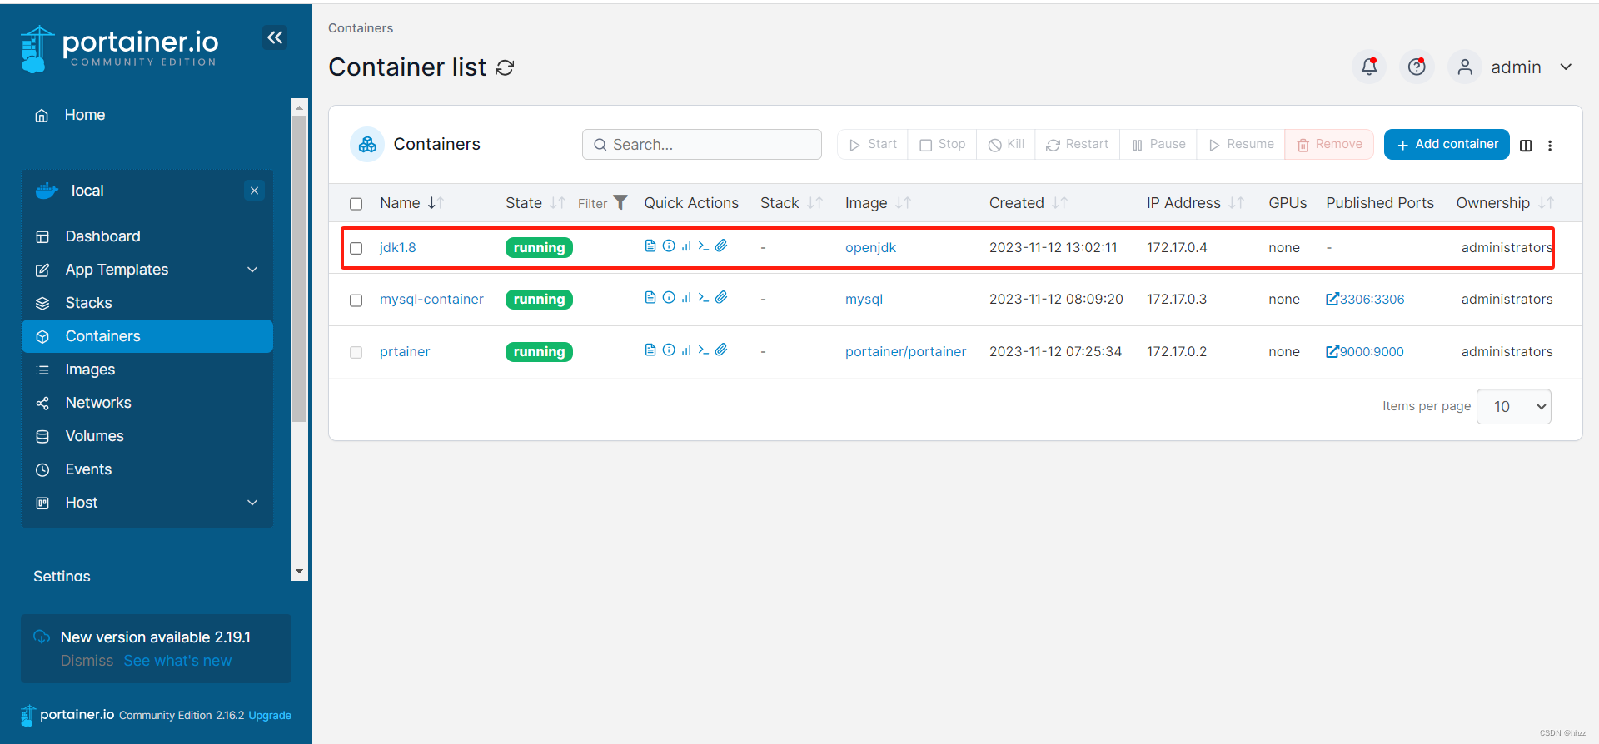Sort containers by Image column
1599x744 pixels.
pos(878,203)
